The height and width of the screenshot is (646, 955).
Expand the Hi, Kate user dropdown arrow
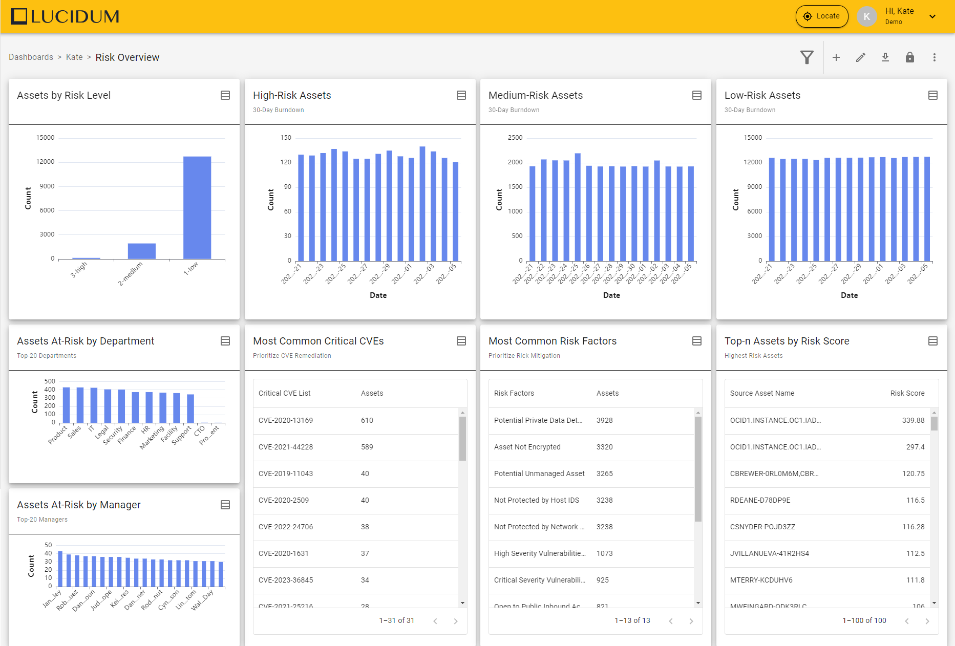[932, 16]
